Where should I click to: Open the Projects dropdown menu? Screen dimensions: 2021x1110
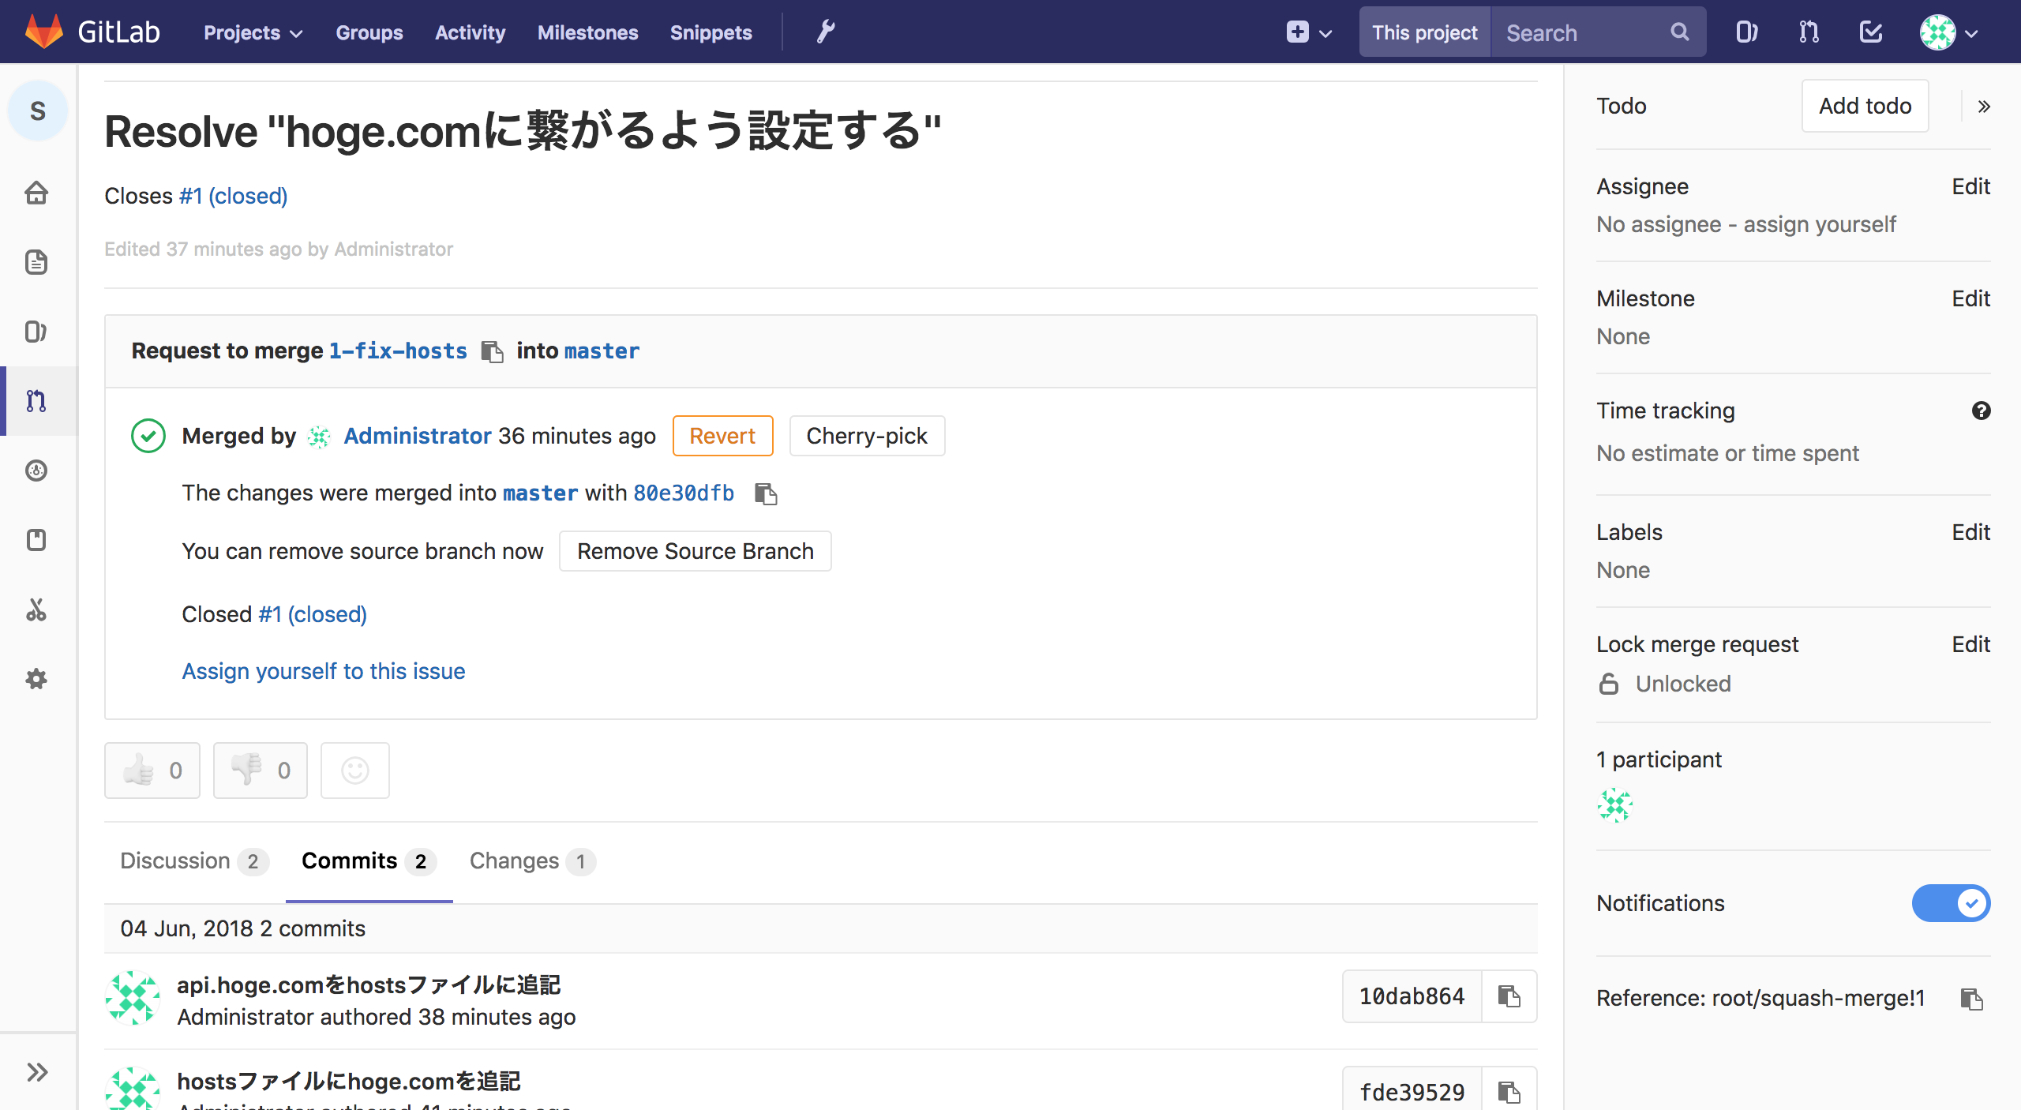click(x=251, y=32)
